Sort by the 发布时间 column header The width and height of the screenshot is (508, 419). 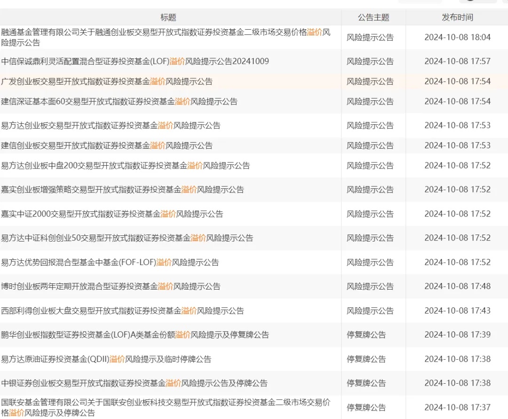pyautogui.click(x=457, y=17)
